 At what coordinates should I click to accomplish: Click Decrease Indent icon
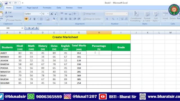coord(75,19)
